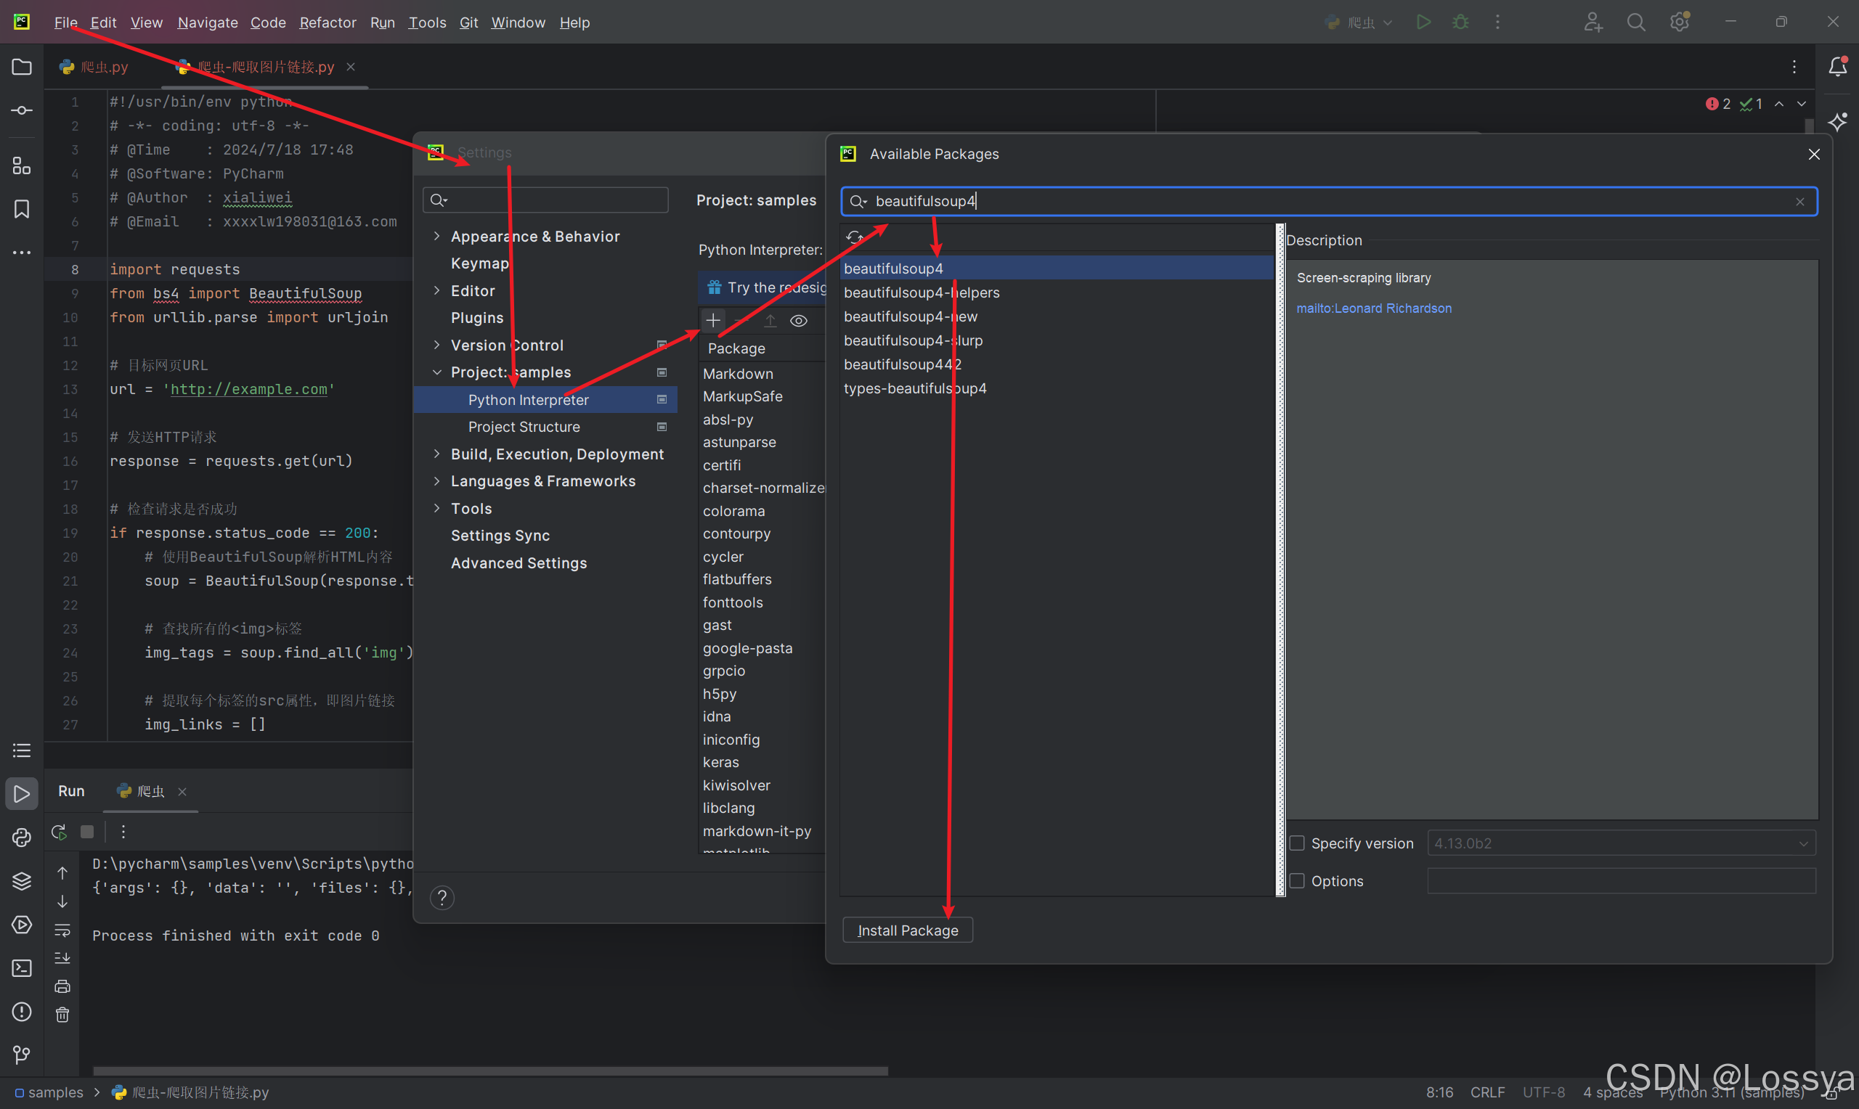1859x1109 pixels.
Task: Click the Stop square in Run panel
Action: [x=87, y=831]
